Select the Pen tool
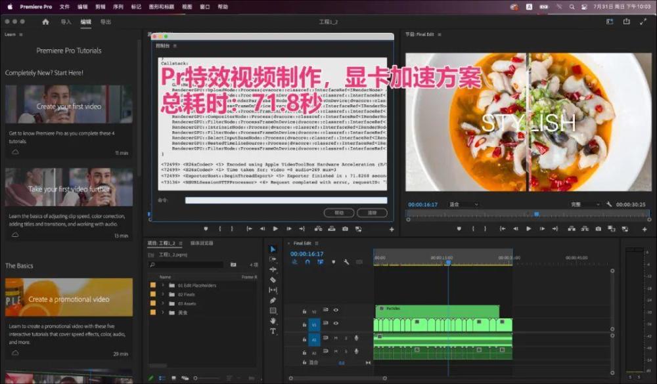657x384 pixels. [x=273, y=300]
